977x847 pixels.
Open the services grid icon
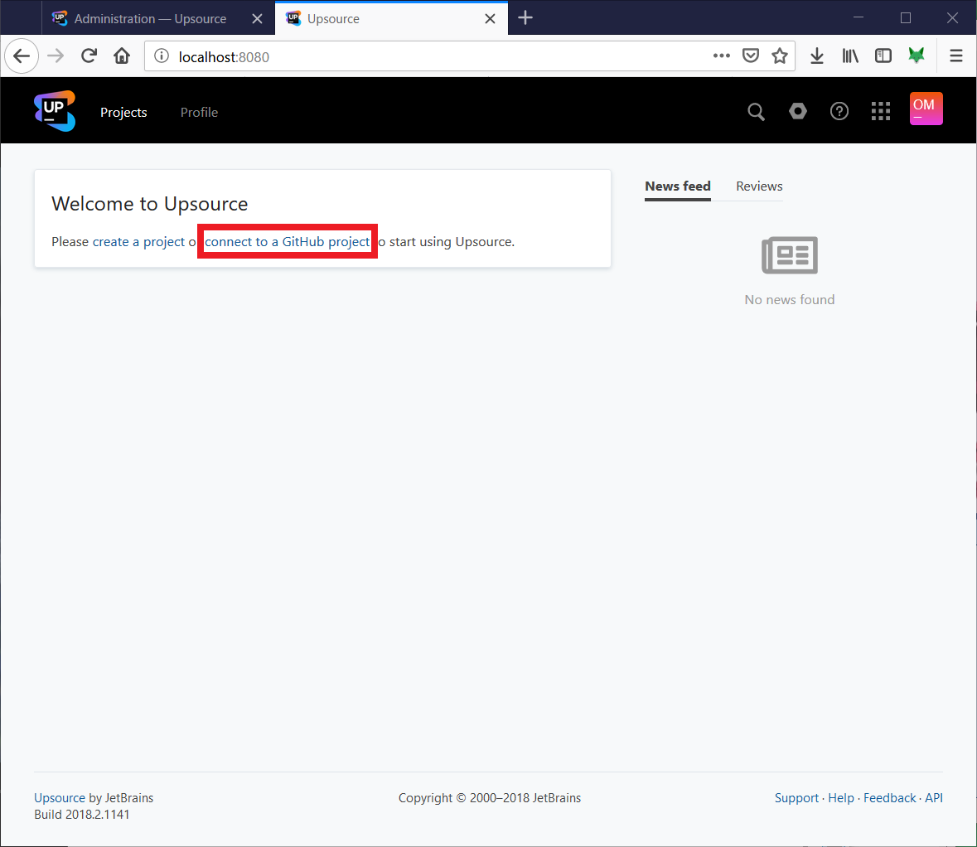(x=881, y=111)
